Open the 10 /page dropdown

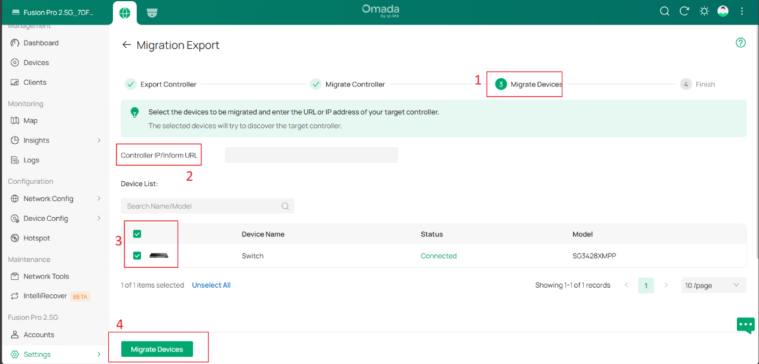714,285
